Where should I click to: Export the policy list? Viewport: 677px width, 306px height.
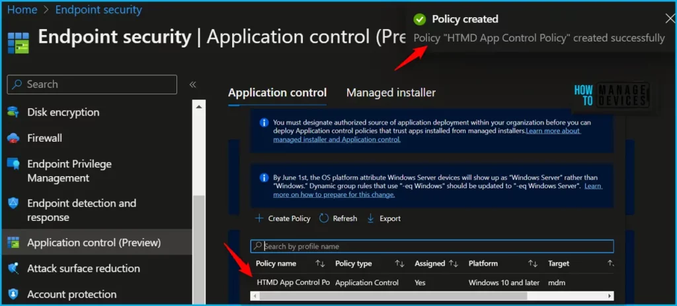tap(383, 218)
